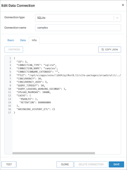The width and height of the screenshot is (127, 170).
Task: Click the Connection name field containing samples
Action: (78, 28)
